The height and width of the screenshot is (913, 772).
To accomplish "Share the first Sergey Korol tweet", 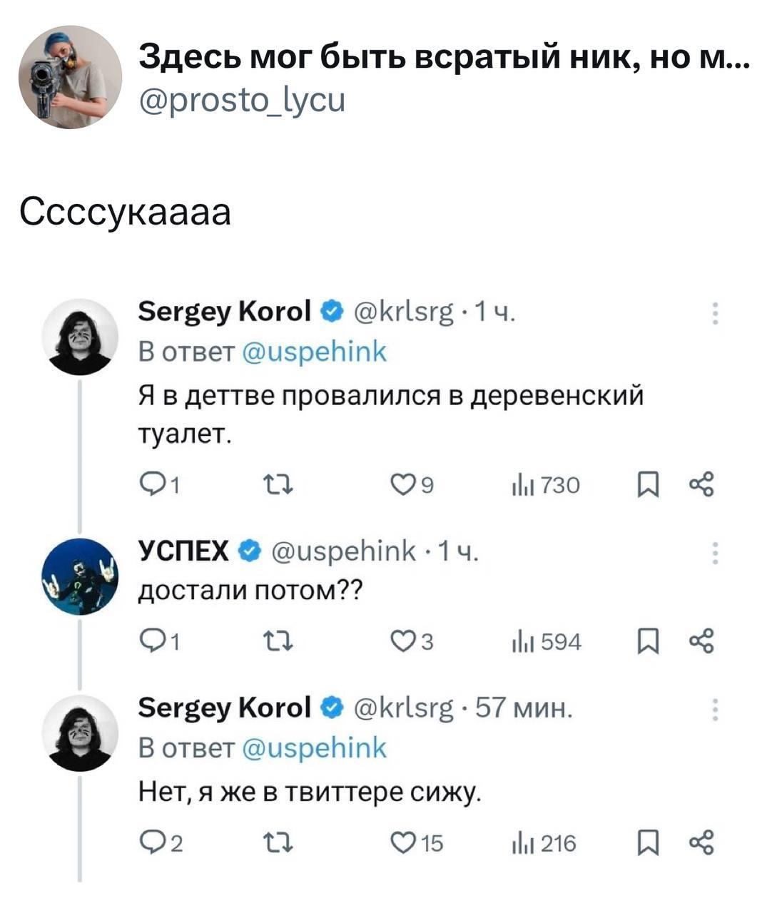I will click(x=701, y=485).
